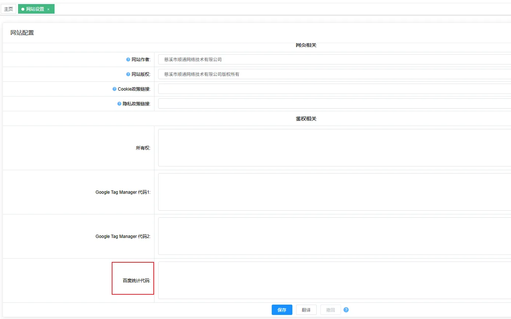Click help icon right of 撤回 button
Image resolution: width=511 pixels, height=319 pixels.
coord(346,310)
